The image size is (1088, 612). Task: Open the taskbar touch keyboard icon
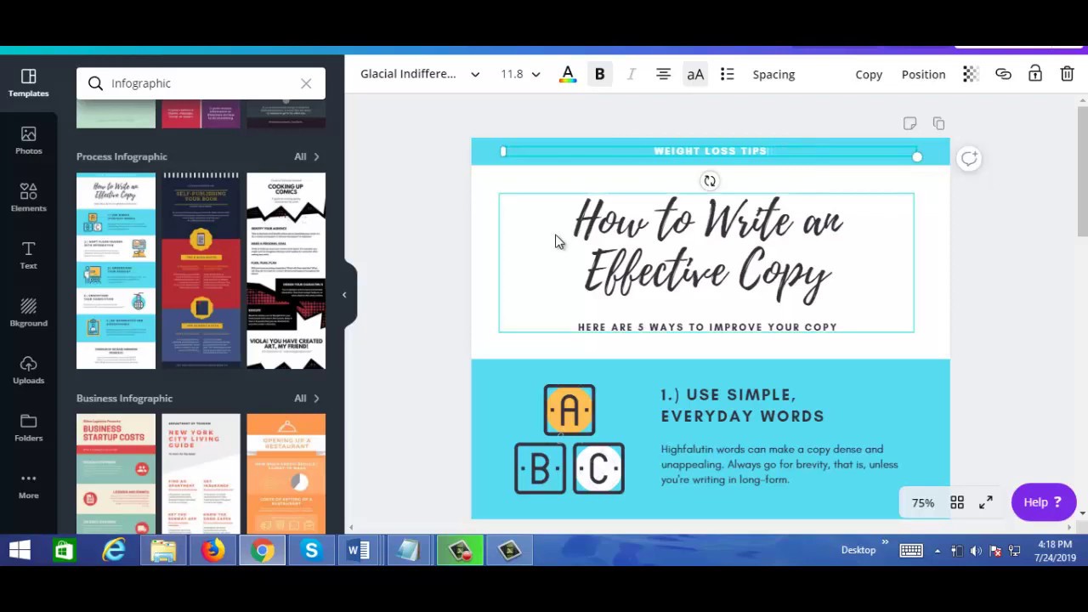coord(911,551)
